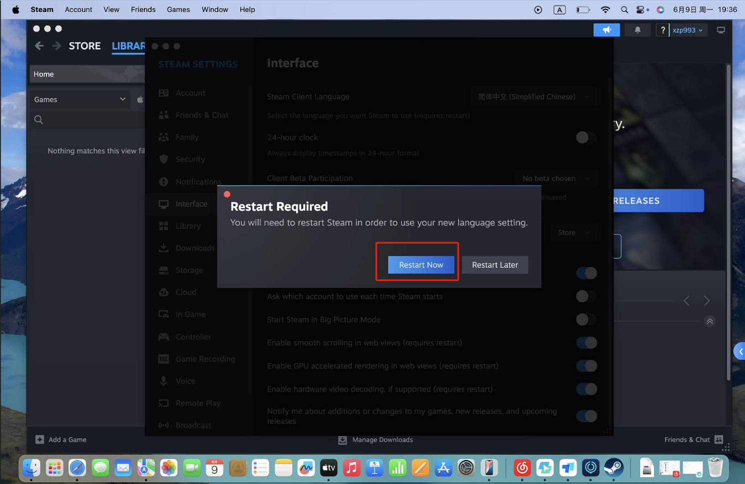Close the Restart Required dialog via red dot
The height and width of the screenshot is (484, 745).
pos(227,194)
